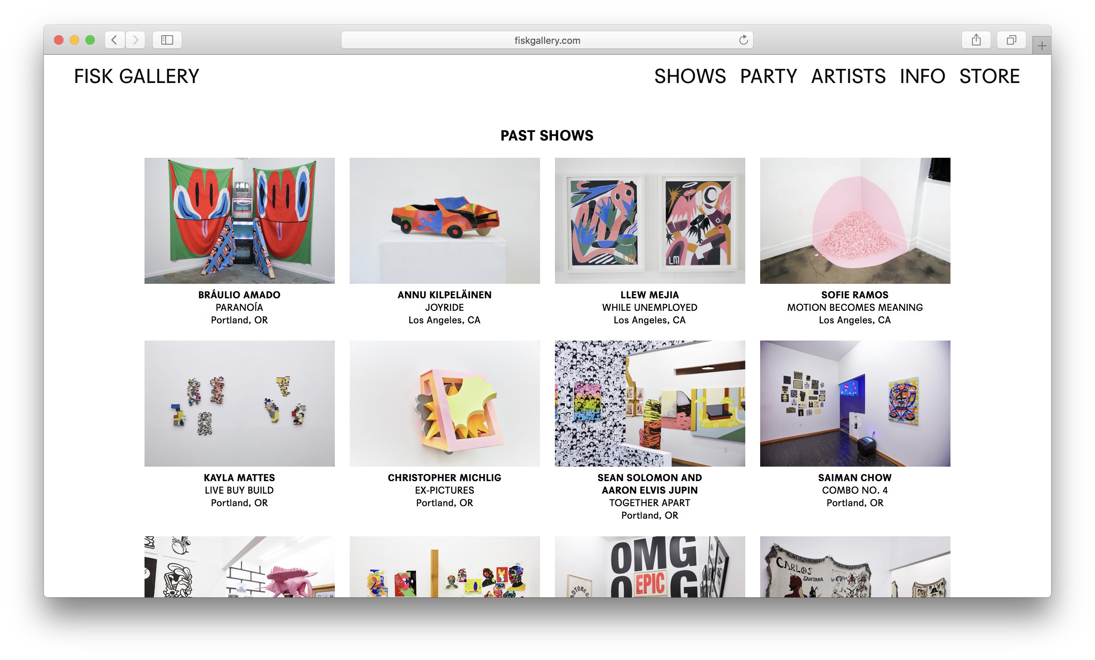Go forward with the browser forward arrow
This screenshot has width=1095, height=660.
(135, 40)
